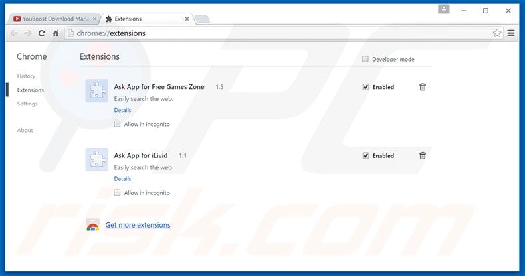Open the Chrome hamburger menu
Viewport: 525px width, 276px height.
[x=511, y=33]
